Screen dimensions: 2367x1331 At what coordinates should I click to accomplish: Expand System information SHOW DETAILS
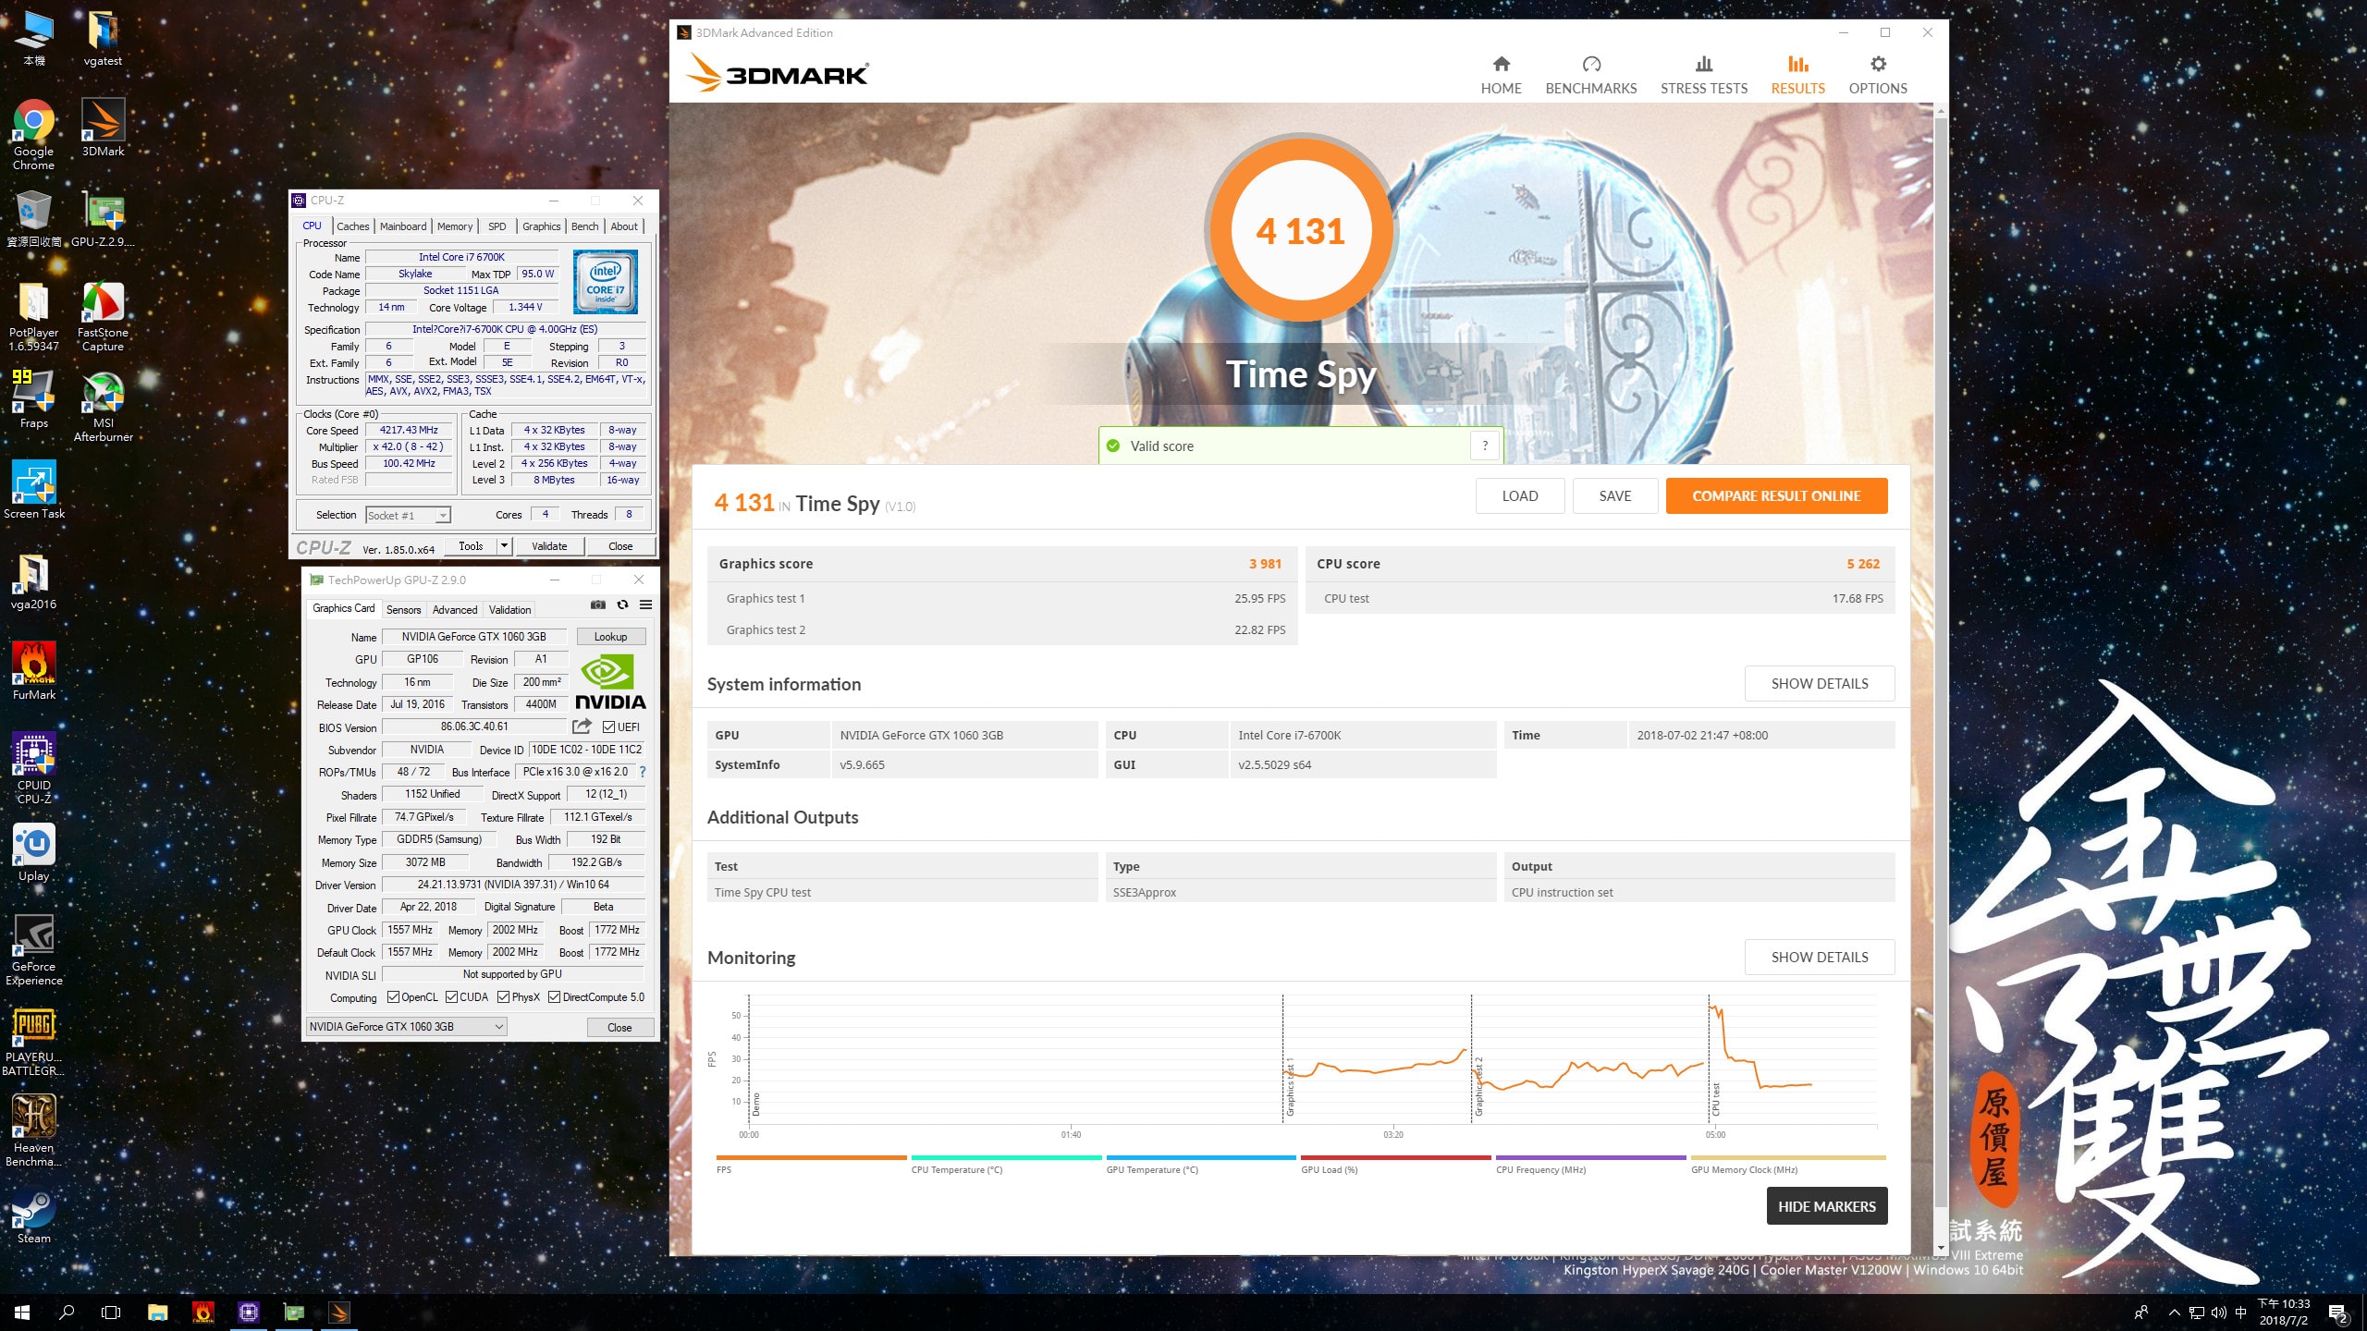click(1819, 683)
